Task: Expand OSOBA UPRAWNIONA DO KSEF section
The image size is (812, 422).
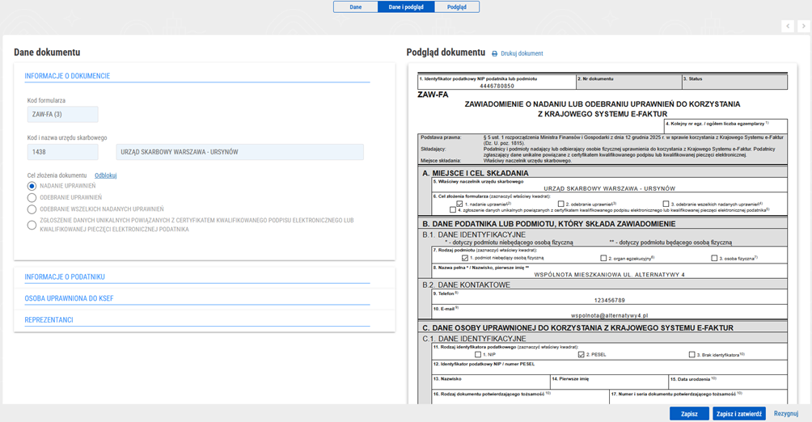Action: point(69,299)
